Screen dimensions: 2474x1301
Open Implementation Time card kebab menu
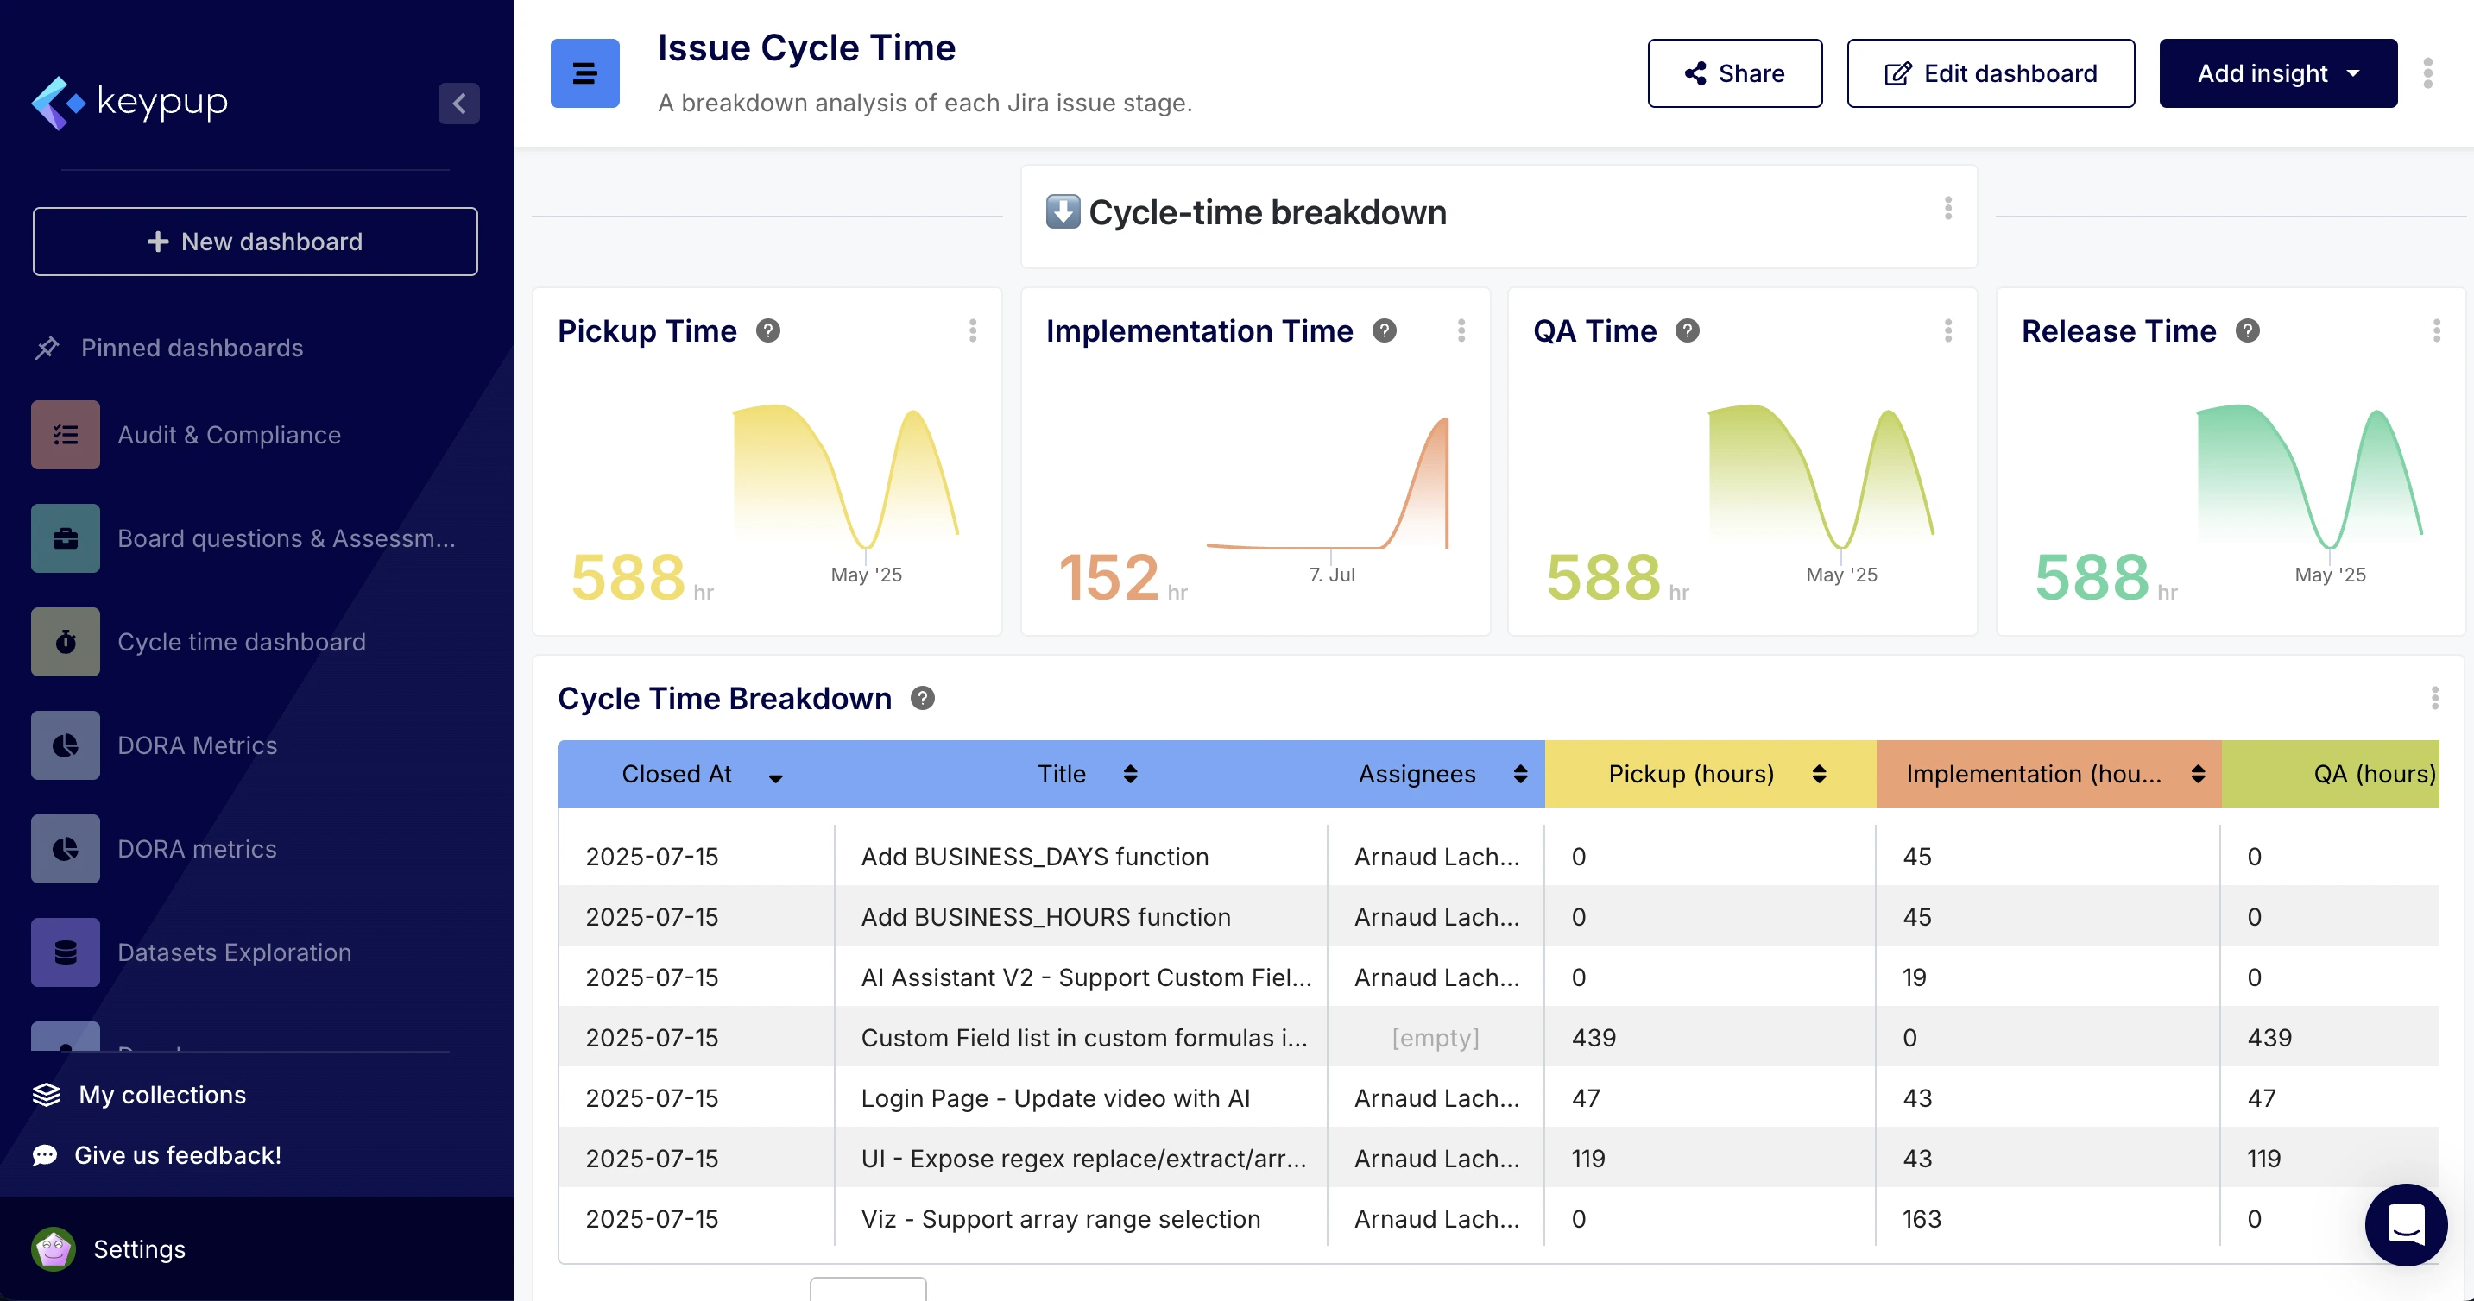1461,330
